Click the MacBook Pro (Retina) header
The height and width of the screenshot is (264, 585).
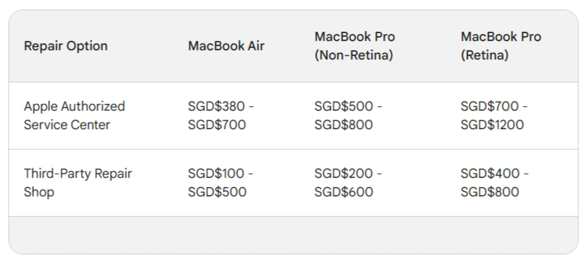click(501, 46)
